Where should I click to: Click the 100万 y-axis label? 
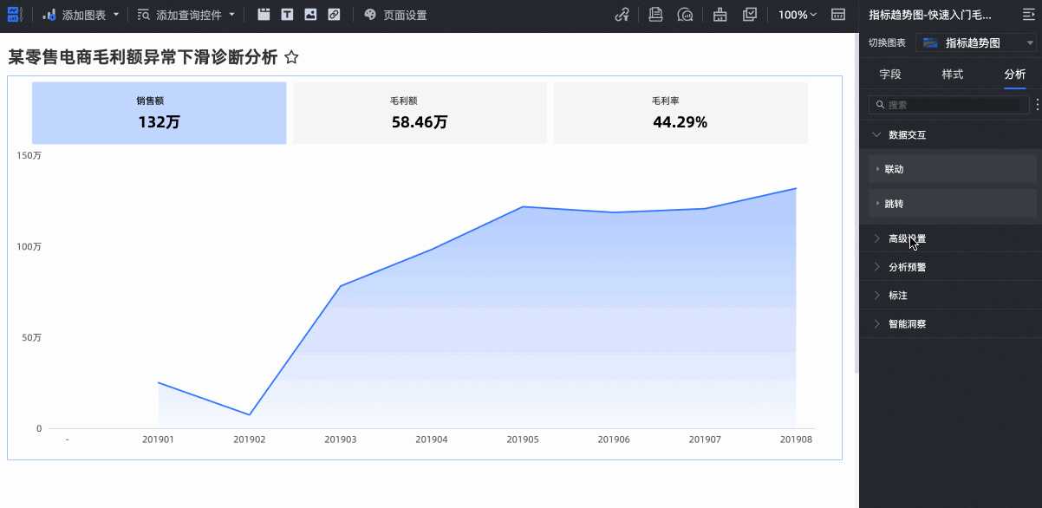(x=29, y=247)
